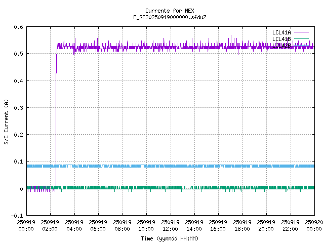The width and height of the screenshot is (324, 243).
Task: Select the E_SC20250919000000.sfduZ filename subtitle
Action: pos(170,17)
